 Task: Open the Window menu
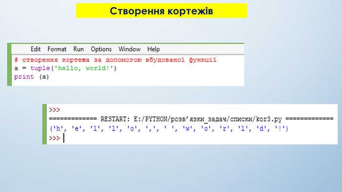tap(129, 49)
